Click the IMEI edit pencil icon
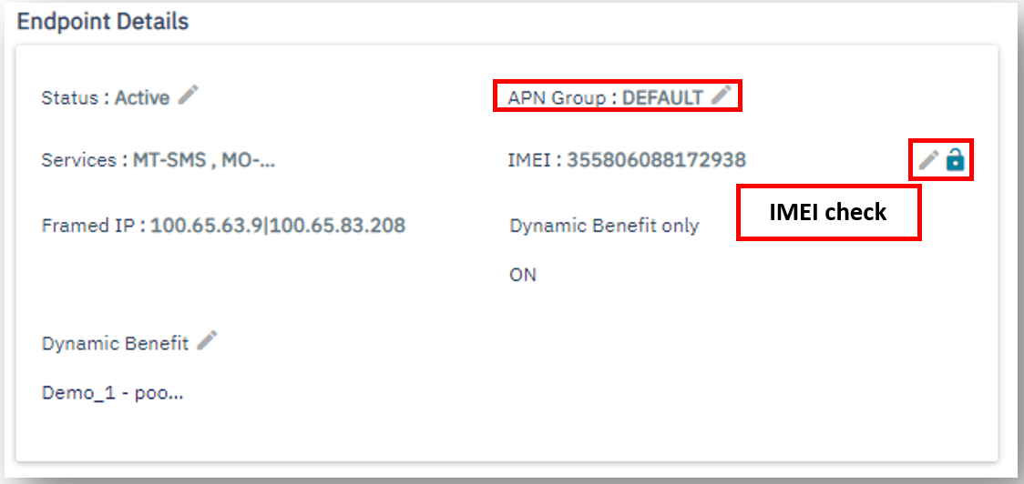1024x484 pixels. [928, 161]
